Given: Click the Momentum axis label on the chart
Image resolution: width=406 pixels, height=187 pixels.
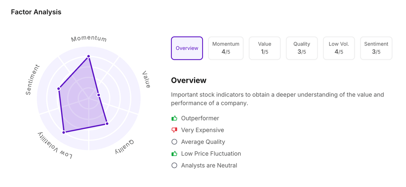Looking at the screenshot, I should coord(89,39).
